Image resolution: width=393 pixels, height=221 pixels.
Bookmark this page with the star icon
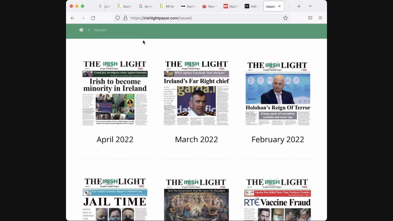point(285,18)
